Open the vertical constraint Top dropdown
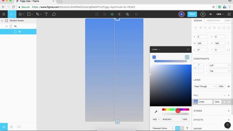 click(220, 71)
